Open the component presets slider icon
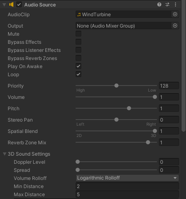 [x=167, y=4]
